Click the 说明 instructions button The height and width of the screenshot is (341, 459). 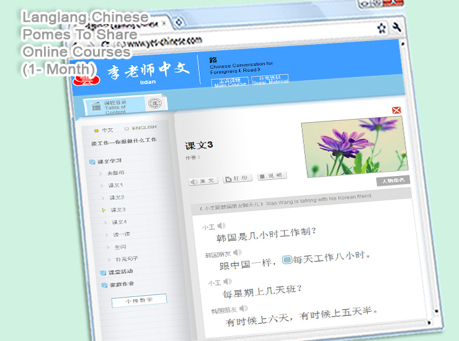pyautogui.click(x=272, y=175)
